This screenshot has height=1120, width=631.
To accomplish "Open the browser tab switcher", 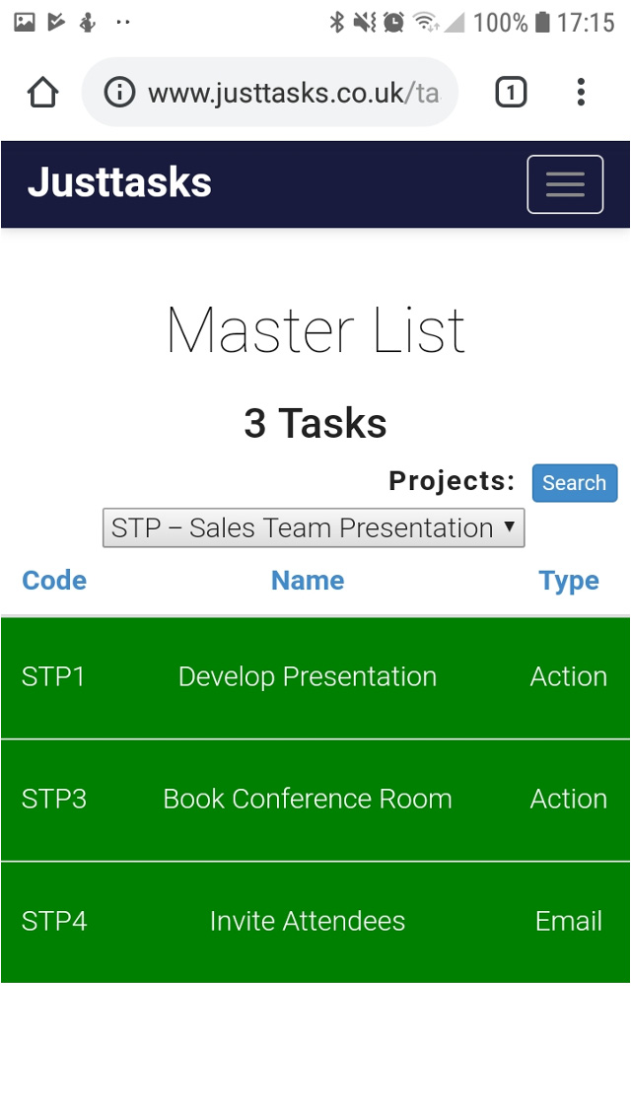I will [x=510, y=93].
